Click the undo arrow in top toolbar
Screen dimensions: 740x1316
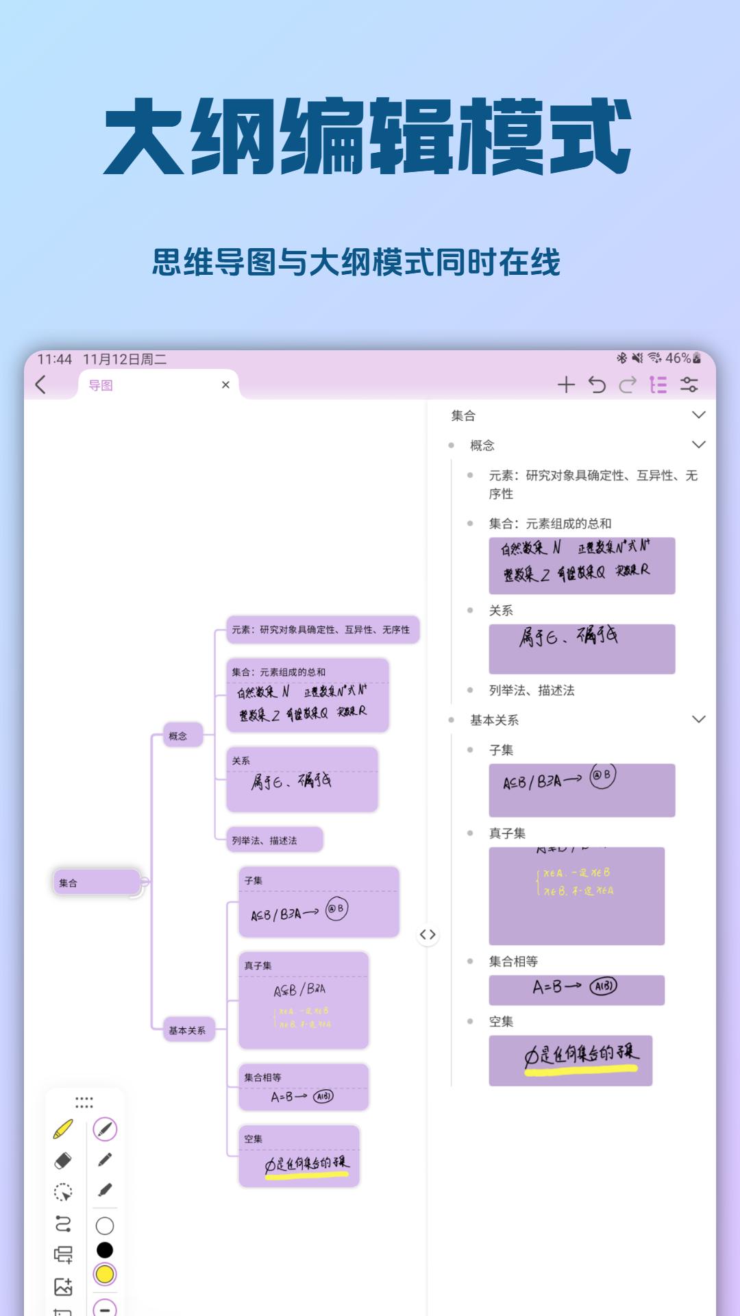click(x=597, y=385)
